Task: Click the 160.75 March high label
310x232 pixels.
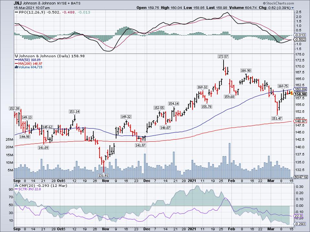Action: coord(283,86)
